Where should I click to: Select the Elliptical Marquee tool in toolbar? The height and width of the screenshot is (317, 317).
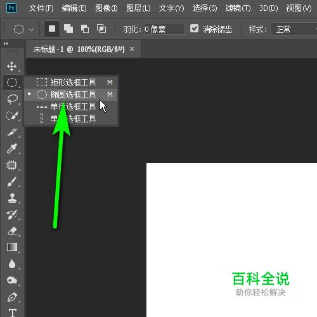click(x=12, y=82)
